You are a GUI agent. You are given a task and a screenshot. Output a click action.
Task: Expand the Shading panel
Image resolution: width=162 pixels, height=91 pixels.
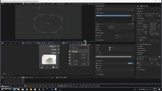pos(137,47)
